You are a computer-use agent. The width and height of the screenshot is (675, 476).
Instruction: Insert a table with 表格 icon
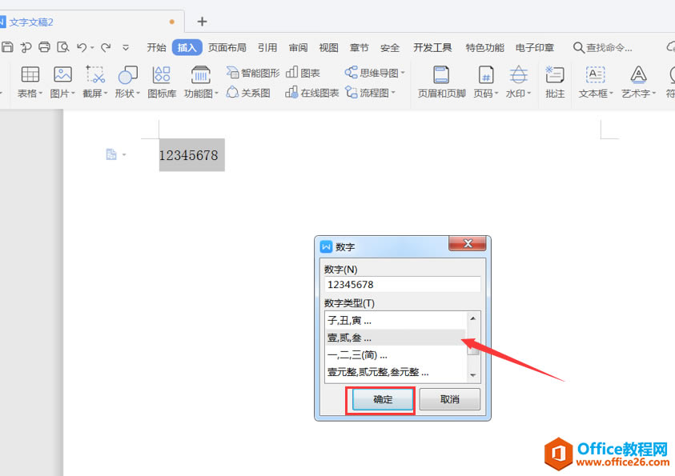point(30,75)
